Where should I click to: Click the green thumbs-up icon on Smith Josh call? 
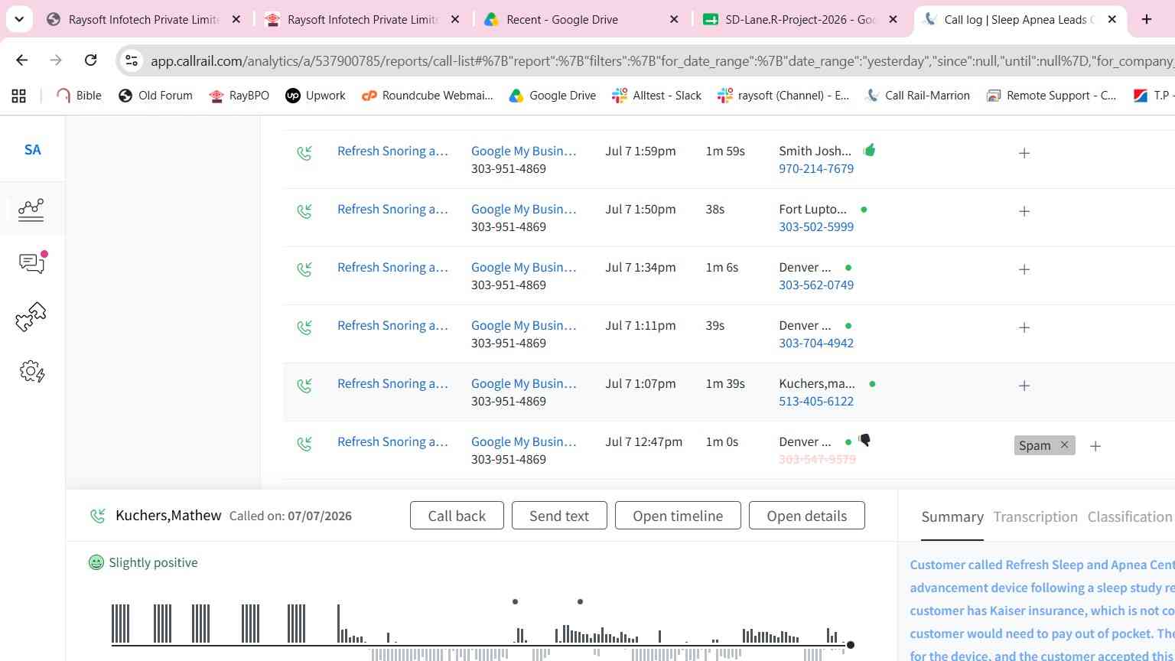point(869,150)
